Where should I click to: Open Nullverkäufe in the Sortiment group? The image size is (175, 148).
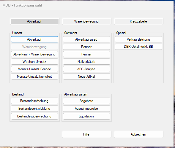point(86,62)
